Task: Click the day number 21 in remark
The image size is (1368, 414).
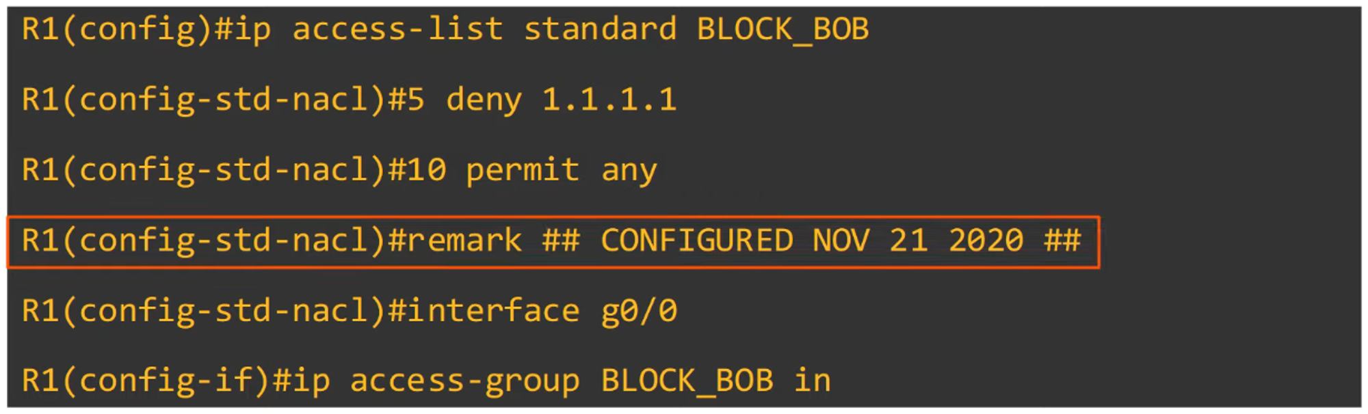Action: pyautogui.click(x=908, y=240)
